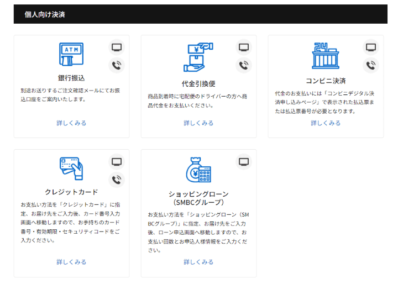Image resolution: width=398 pixels, height=290 pixels.
Task: Open 詳しくみる link under 代金引換便
Action: click(x=198, y=123)
